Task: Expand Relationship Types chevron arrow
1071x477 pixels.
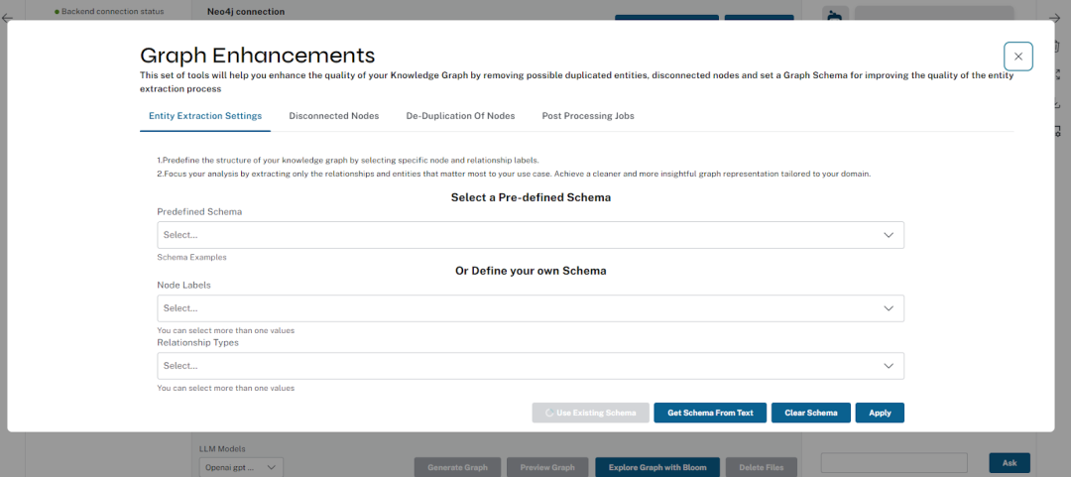Action: (x=888, y=366)
